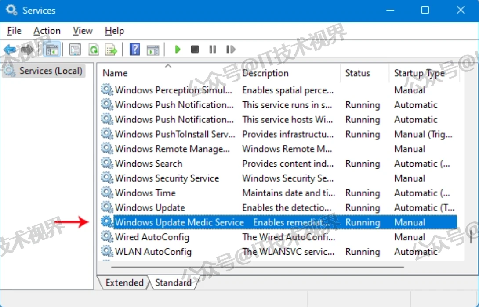The width and height of the screenshot is (479, 307).
Task: Open the Help menu
Action: click(x=114, y=31)
